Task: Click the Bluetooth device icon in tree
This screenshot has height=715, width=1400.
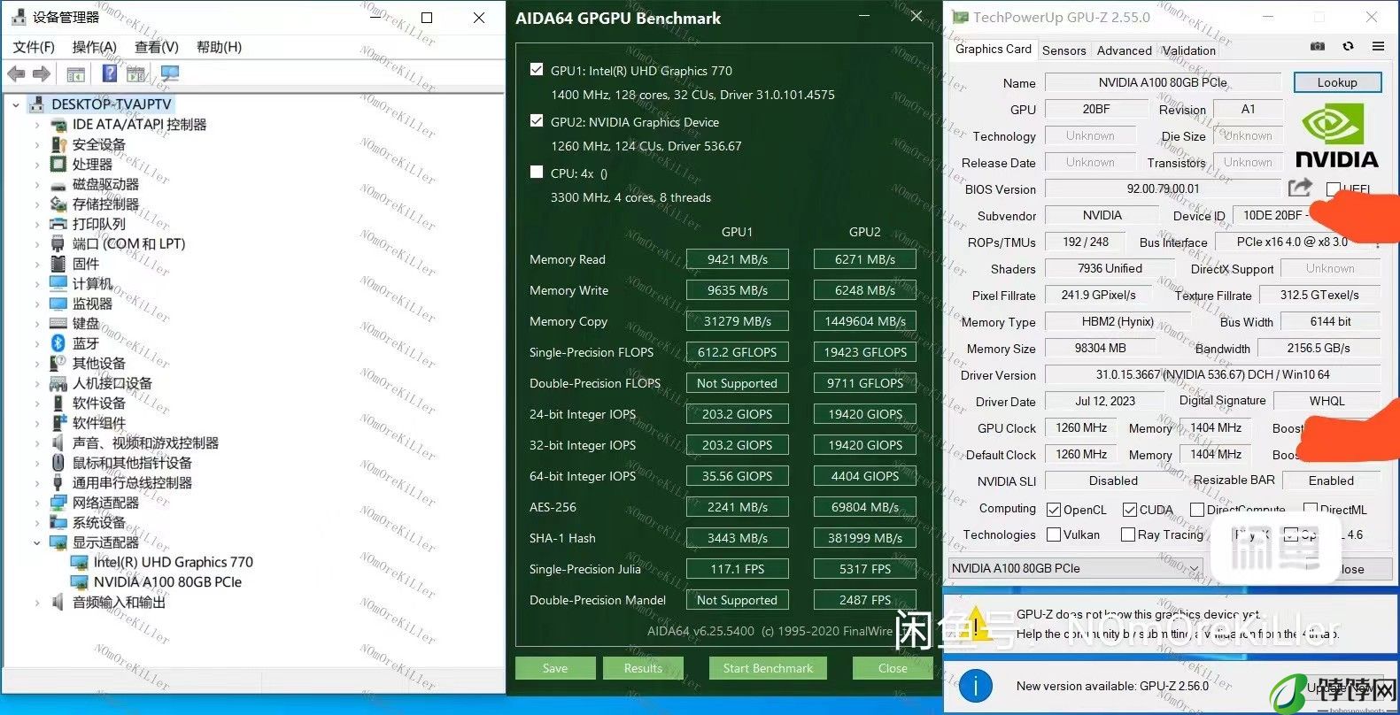Action: tap(58, 343)
